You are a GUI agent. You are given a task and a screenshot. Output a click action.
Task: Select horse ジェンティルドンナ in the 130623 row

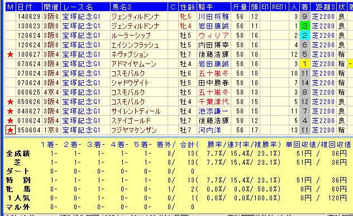coord(135,26)
